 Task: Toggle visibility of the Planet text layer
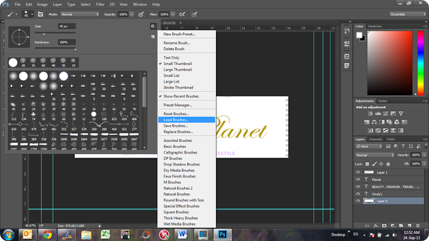358,179
